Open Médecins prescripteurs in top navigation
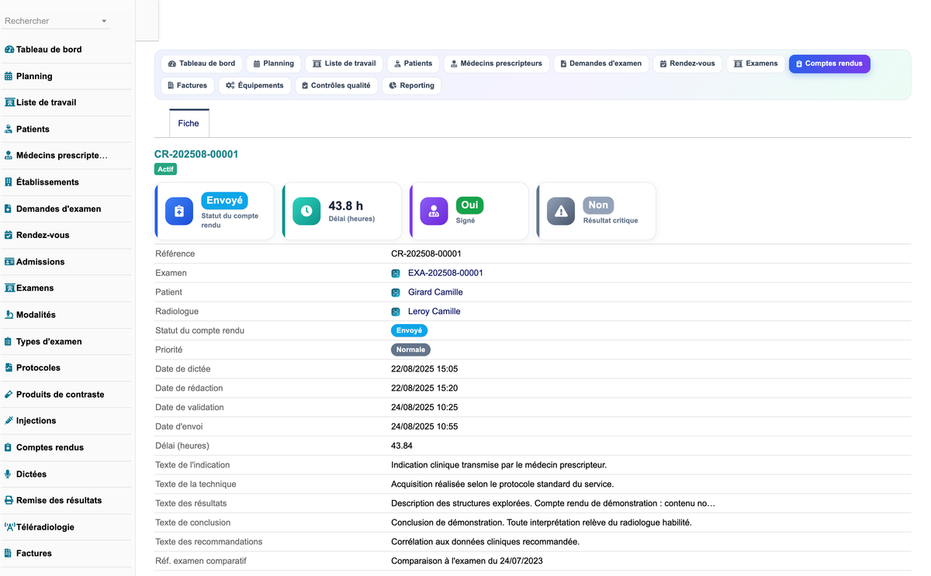The width and height of the screenshot is (931, 576). [x=497, y=64]
